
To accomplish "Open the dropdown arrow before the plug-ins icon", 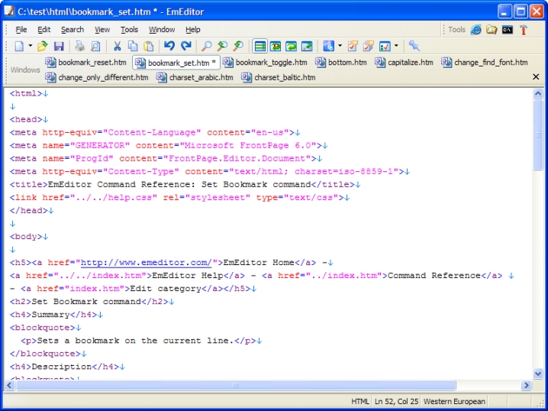I will pyautogui.click(x=396, y=47).
